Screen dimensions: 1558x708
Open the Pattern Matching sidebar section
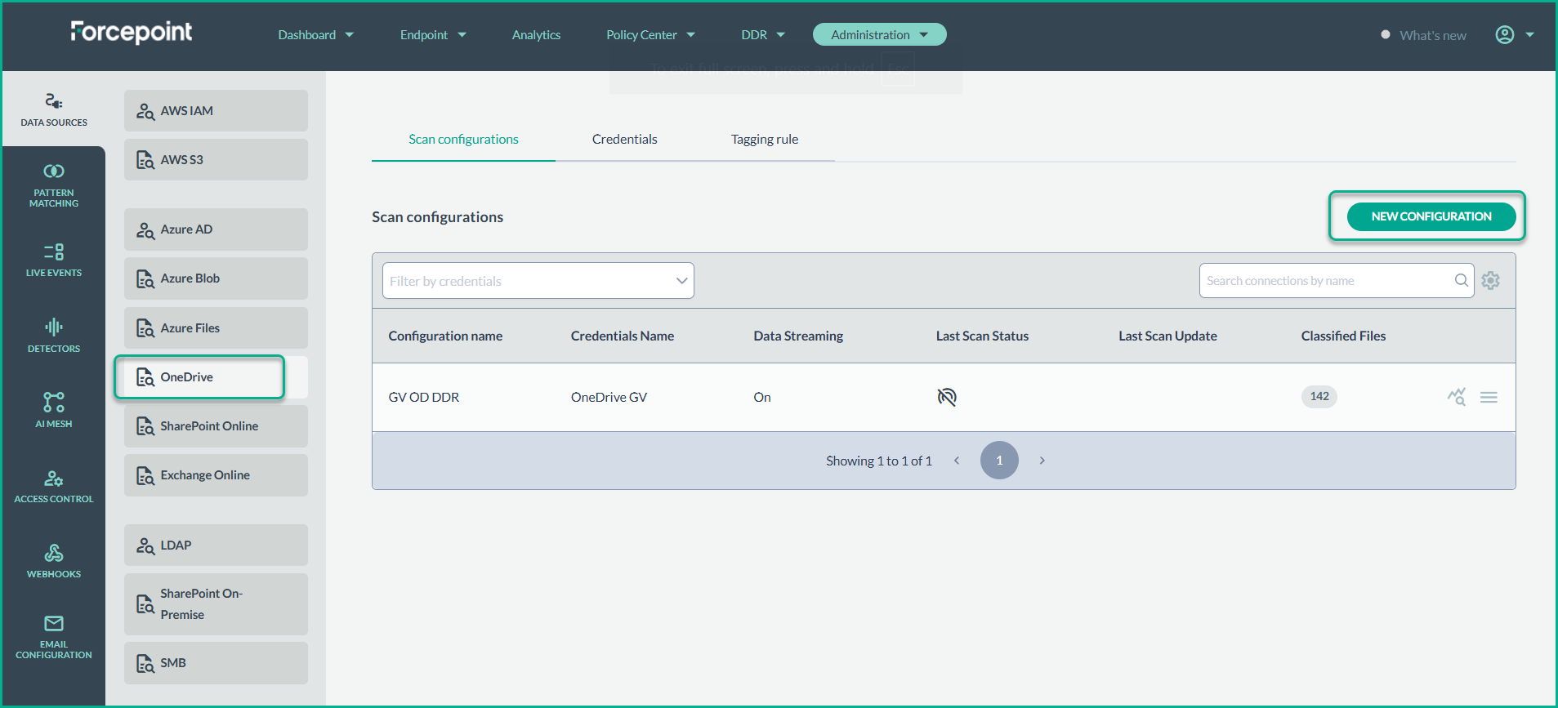coord(54,185)
